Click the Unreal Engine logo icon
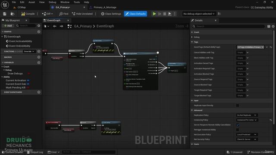The image size is (276, 155). pyautogui.click(x=5, y=5)
